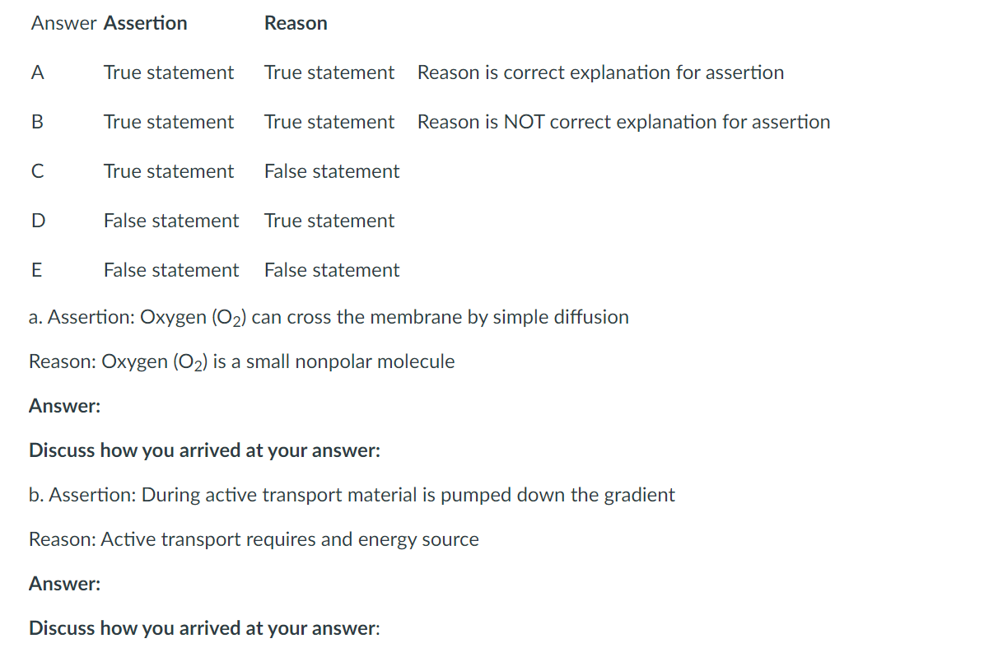Select answer letter E in the table
The width and height of the screenshot is (984, 648).
coord(36,270)
